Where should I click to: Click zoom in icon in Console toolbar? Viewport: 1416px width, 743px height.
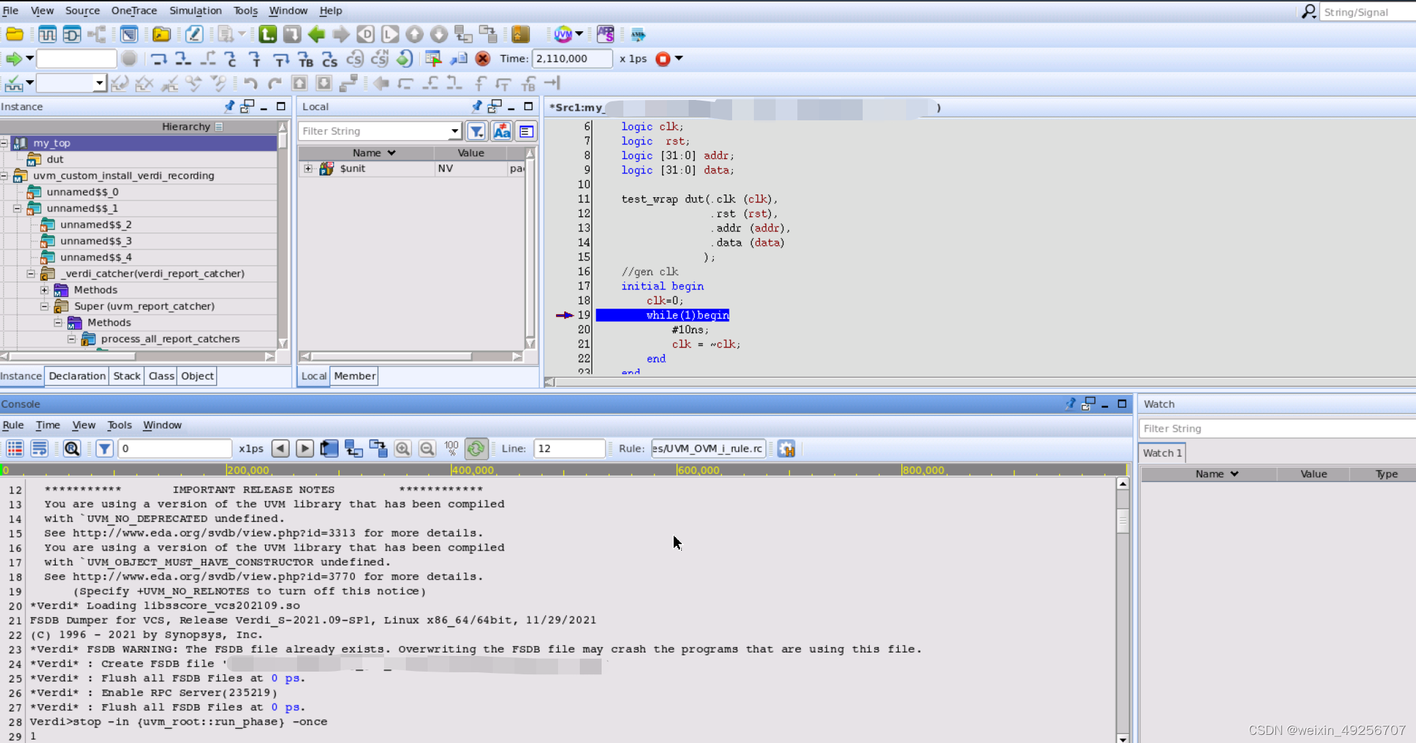pos(402,449)
